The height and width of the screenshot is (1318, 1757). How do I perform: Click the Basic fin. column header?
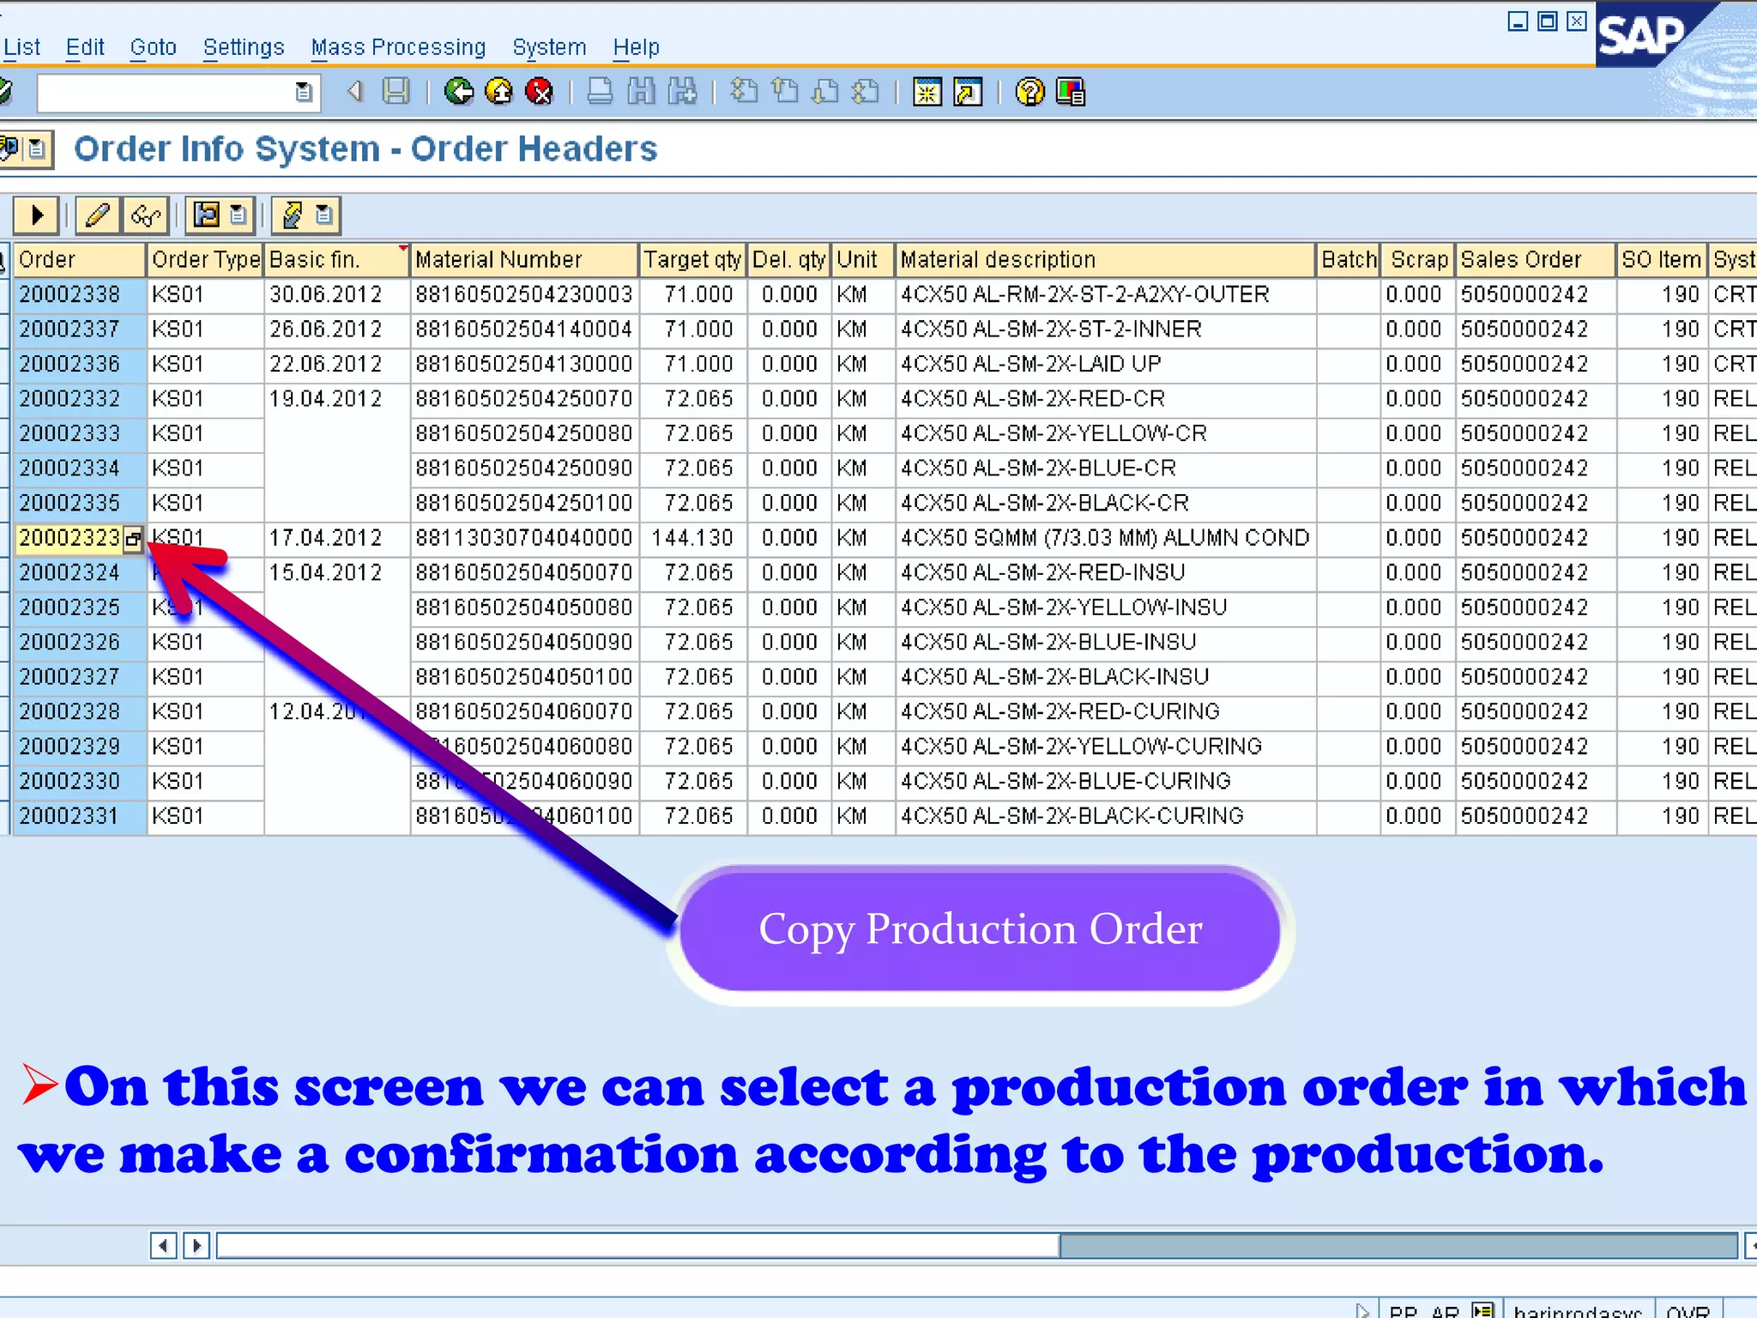tap(336, 260)
